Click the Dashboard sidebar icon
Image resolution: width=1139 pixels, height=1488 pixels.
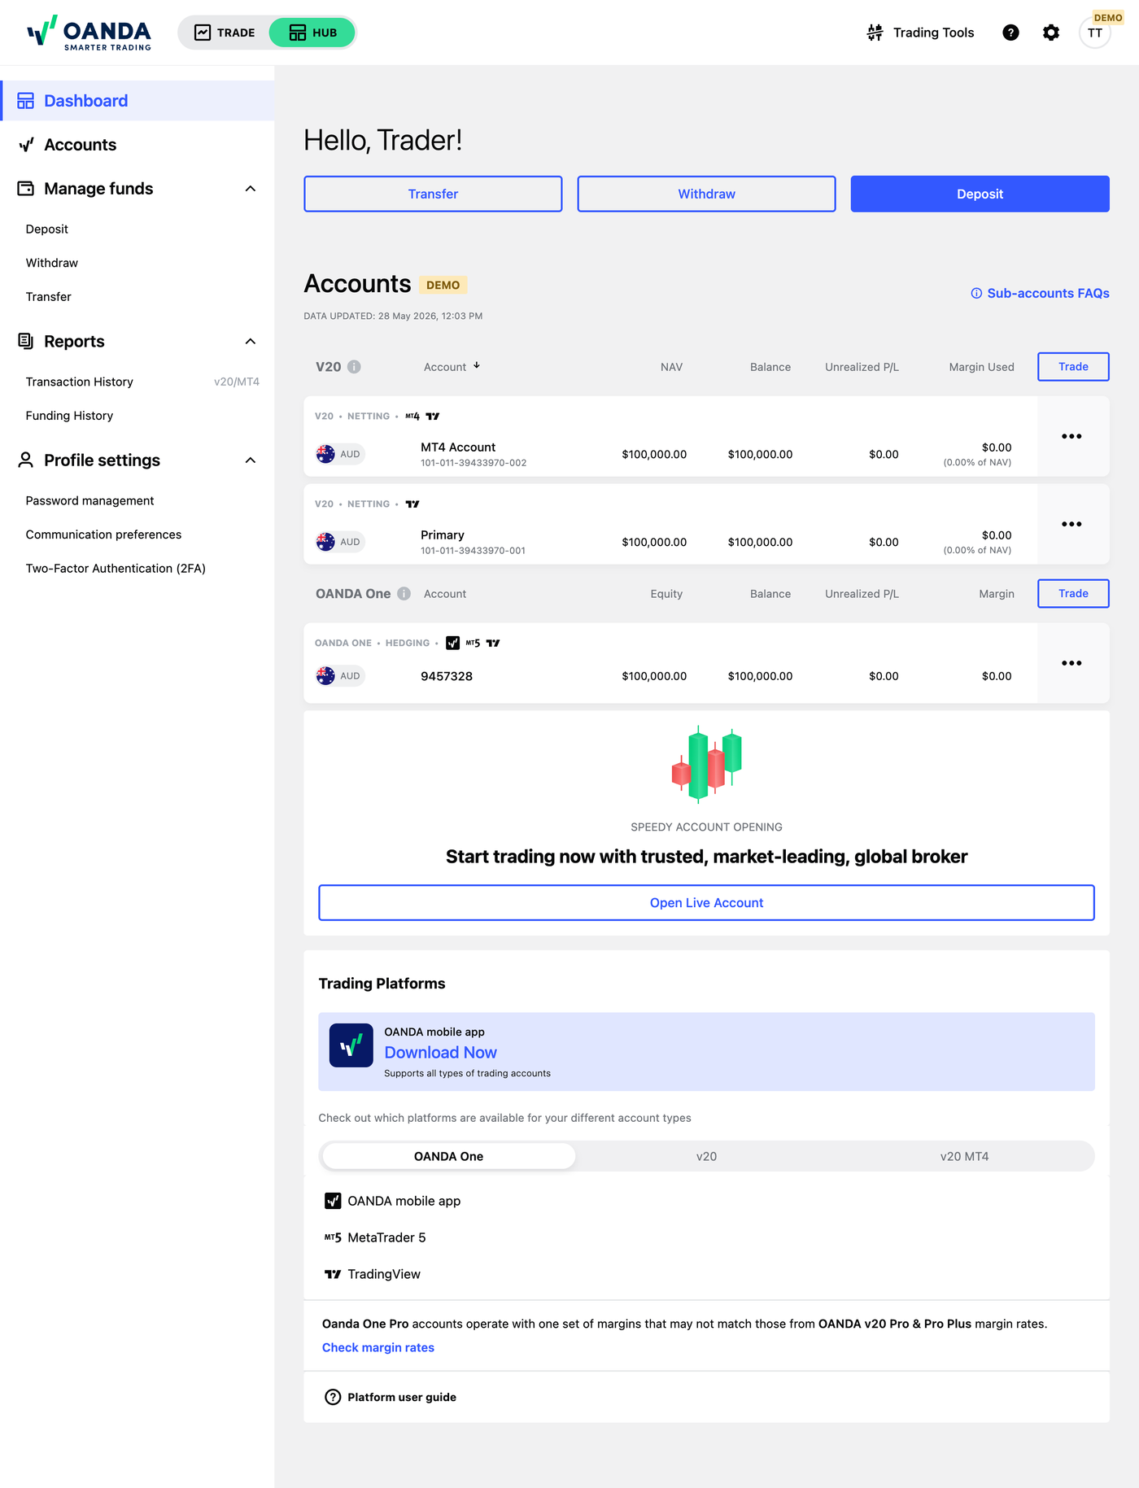coord(26,101)
